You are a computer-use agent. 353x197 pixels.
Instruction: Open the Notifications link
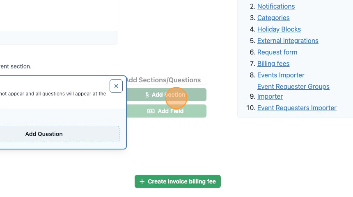276,6
